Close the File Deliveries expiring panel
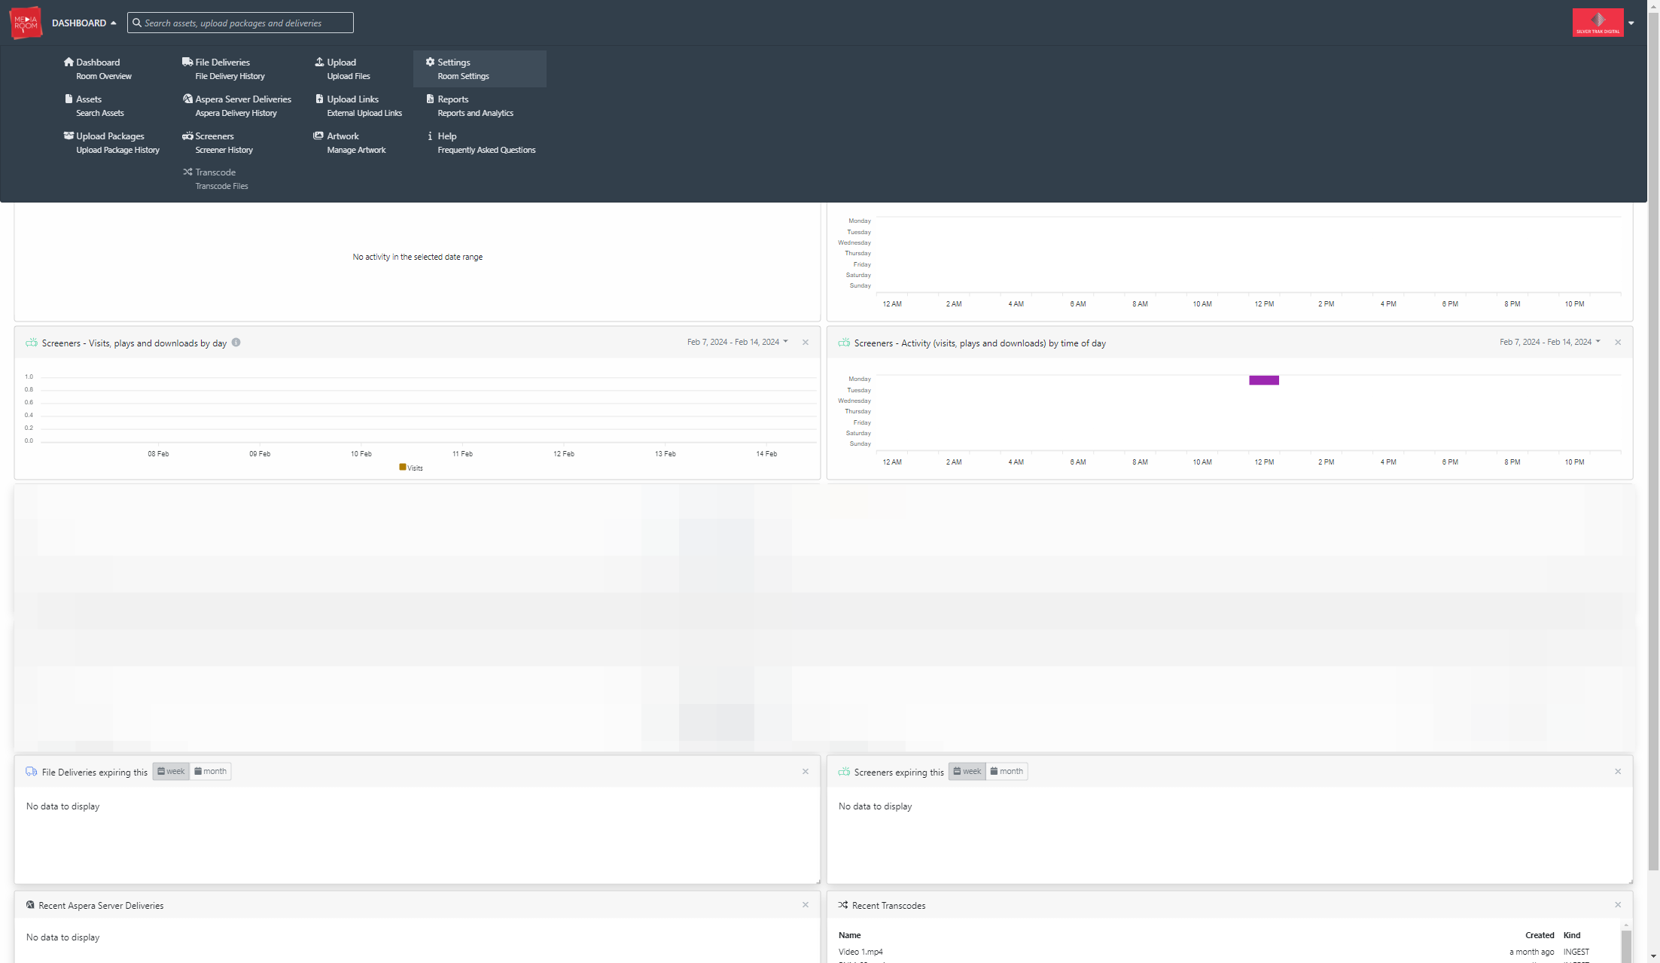 pyautogui.click(x=806, y=772)
